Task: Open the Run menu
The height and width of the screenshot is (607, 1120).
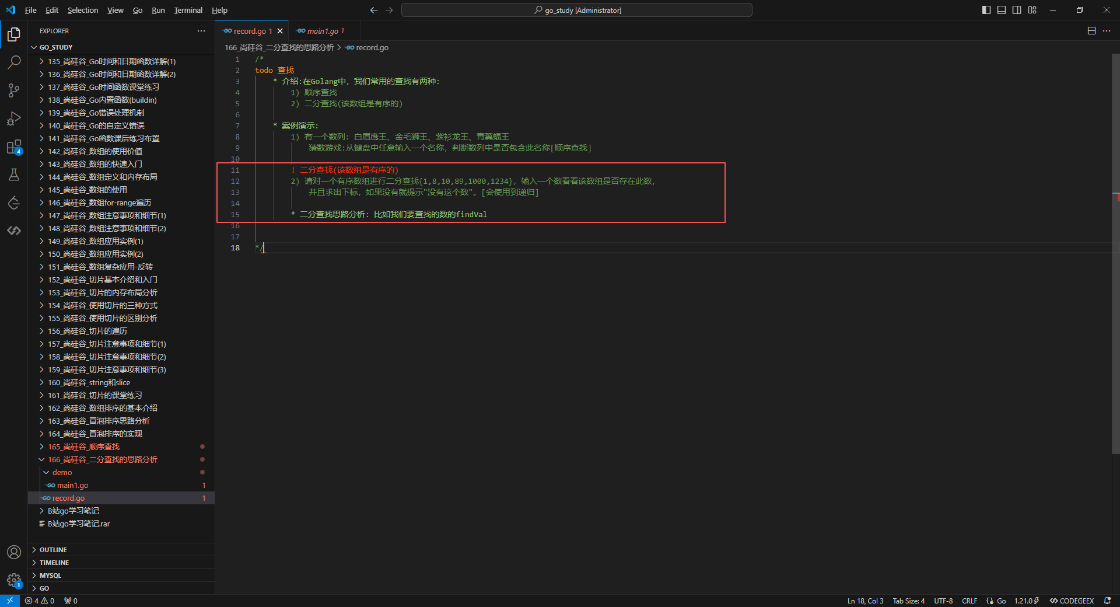Action: [158, 10]
